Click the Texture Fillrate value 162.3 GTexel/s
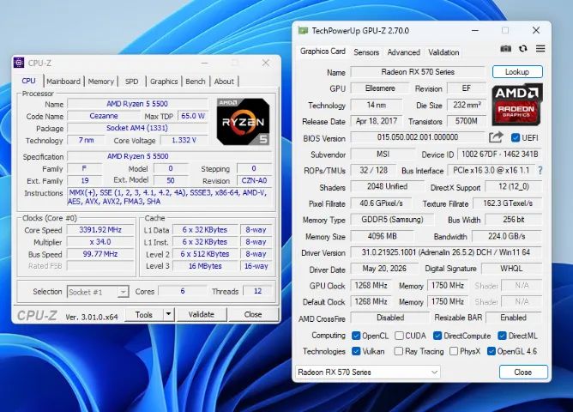 (508, 203)
